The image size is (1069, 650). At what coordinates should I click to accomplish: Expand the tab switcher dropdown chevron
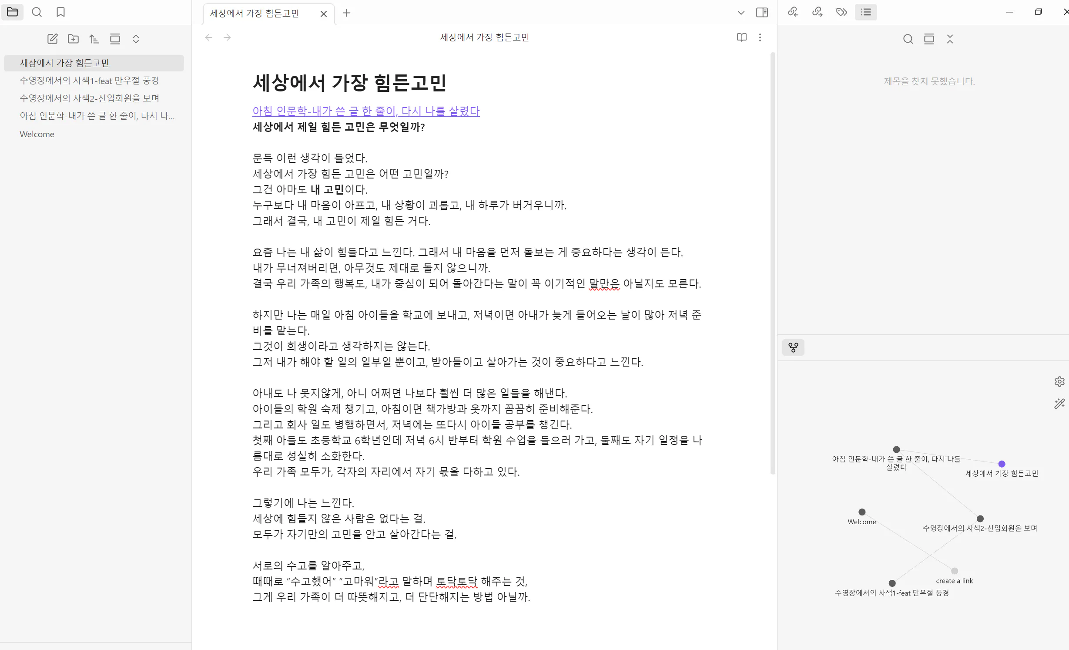tap(741, 13)
